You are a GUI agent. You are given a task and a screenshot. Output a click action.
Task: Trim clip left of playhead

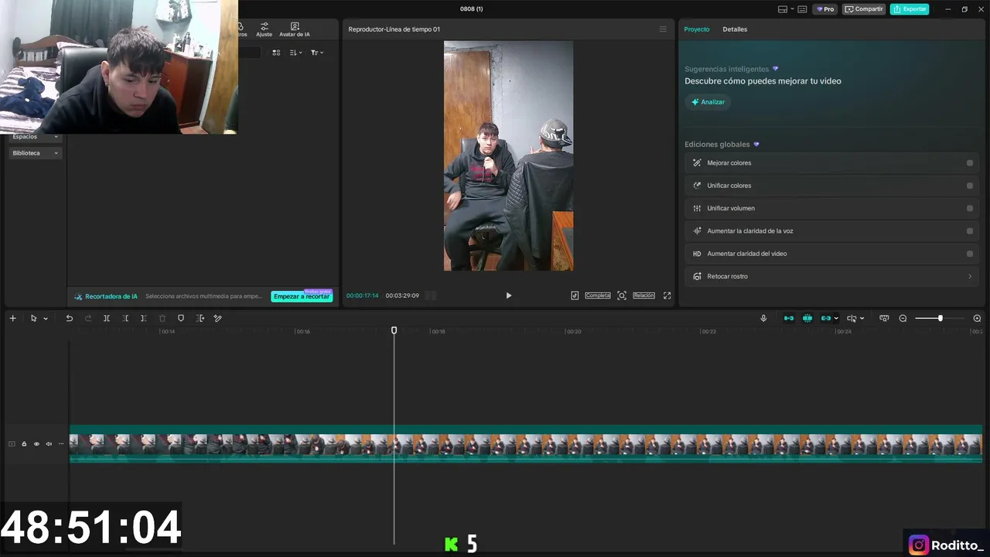[x=125, y=318]
